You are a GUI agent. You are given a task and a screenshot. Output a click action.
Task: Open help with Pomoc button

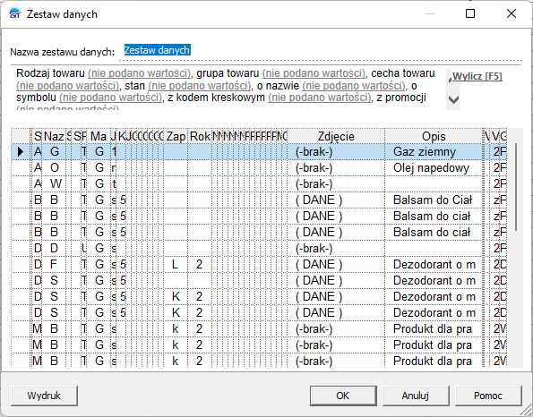click(x=488, y=396)
